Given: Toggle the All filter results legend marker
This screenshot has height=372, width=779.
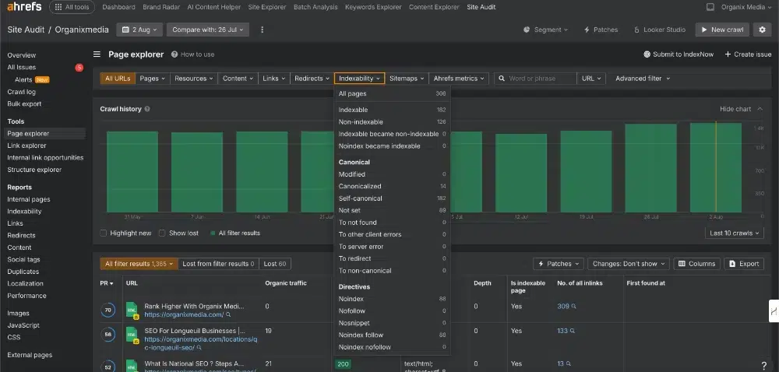Looking at the screenshot, I should pyautogui.click(x=213, y=233).
